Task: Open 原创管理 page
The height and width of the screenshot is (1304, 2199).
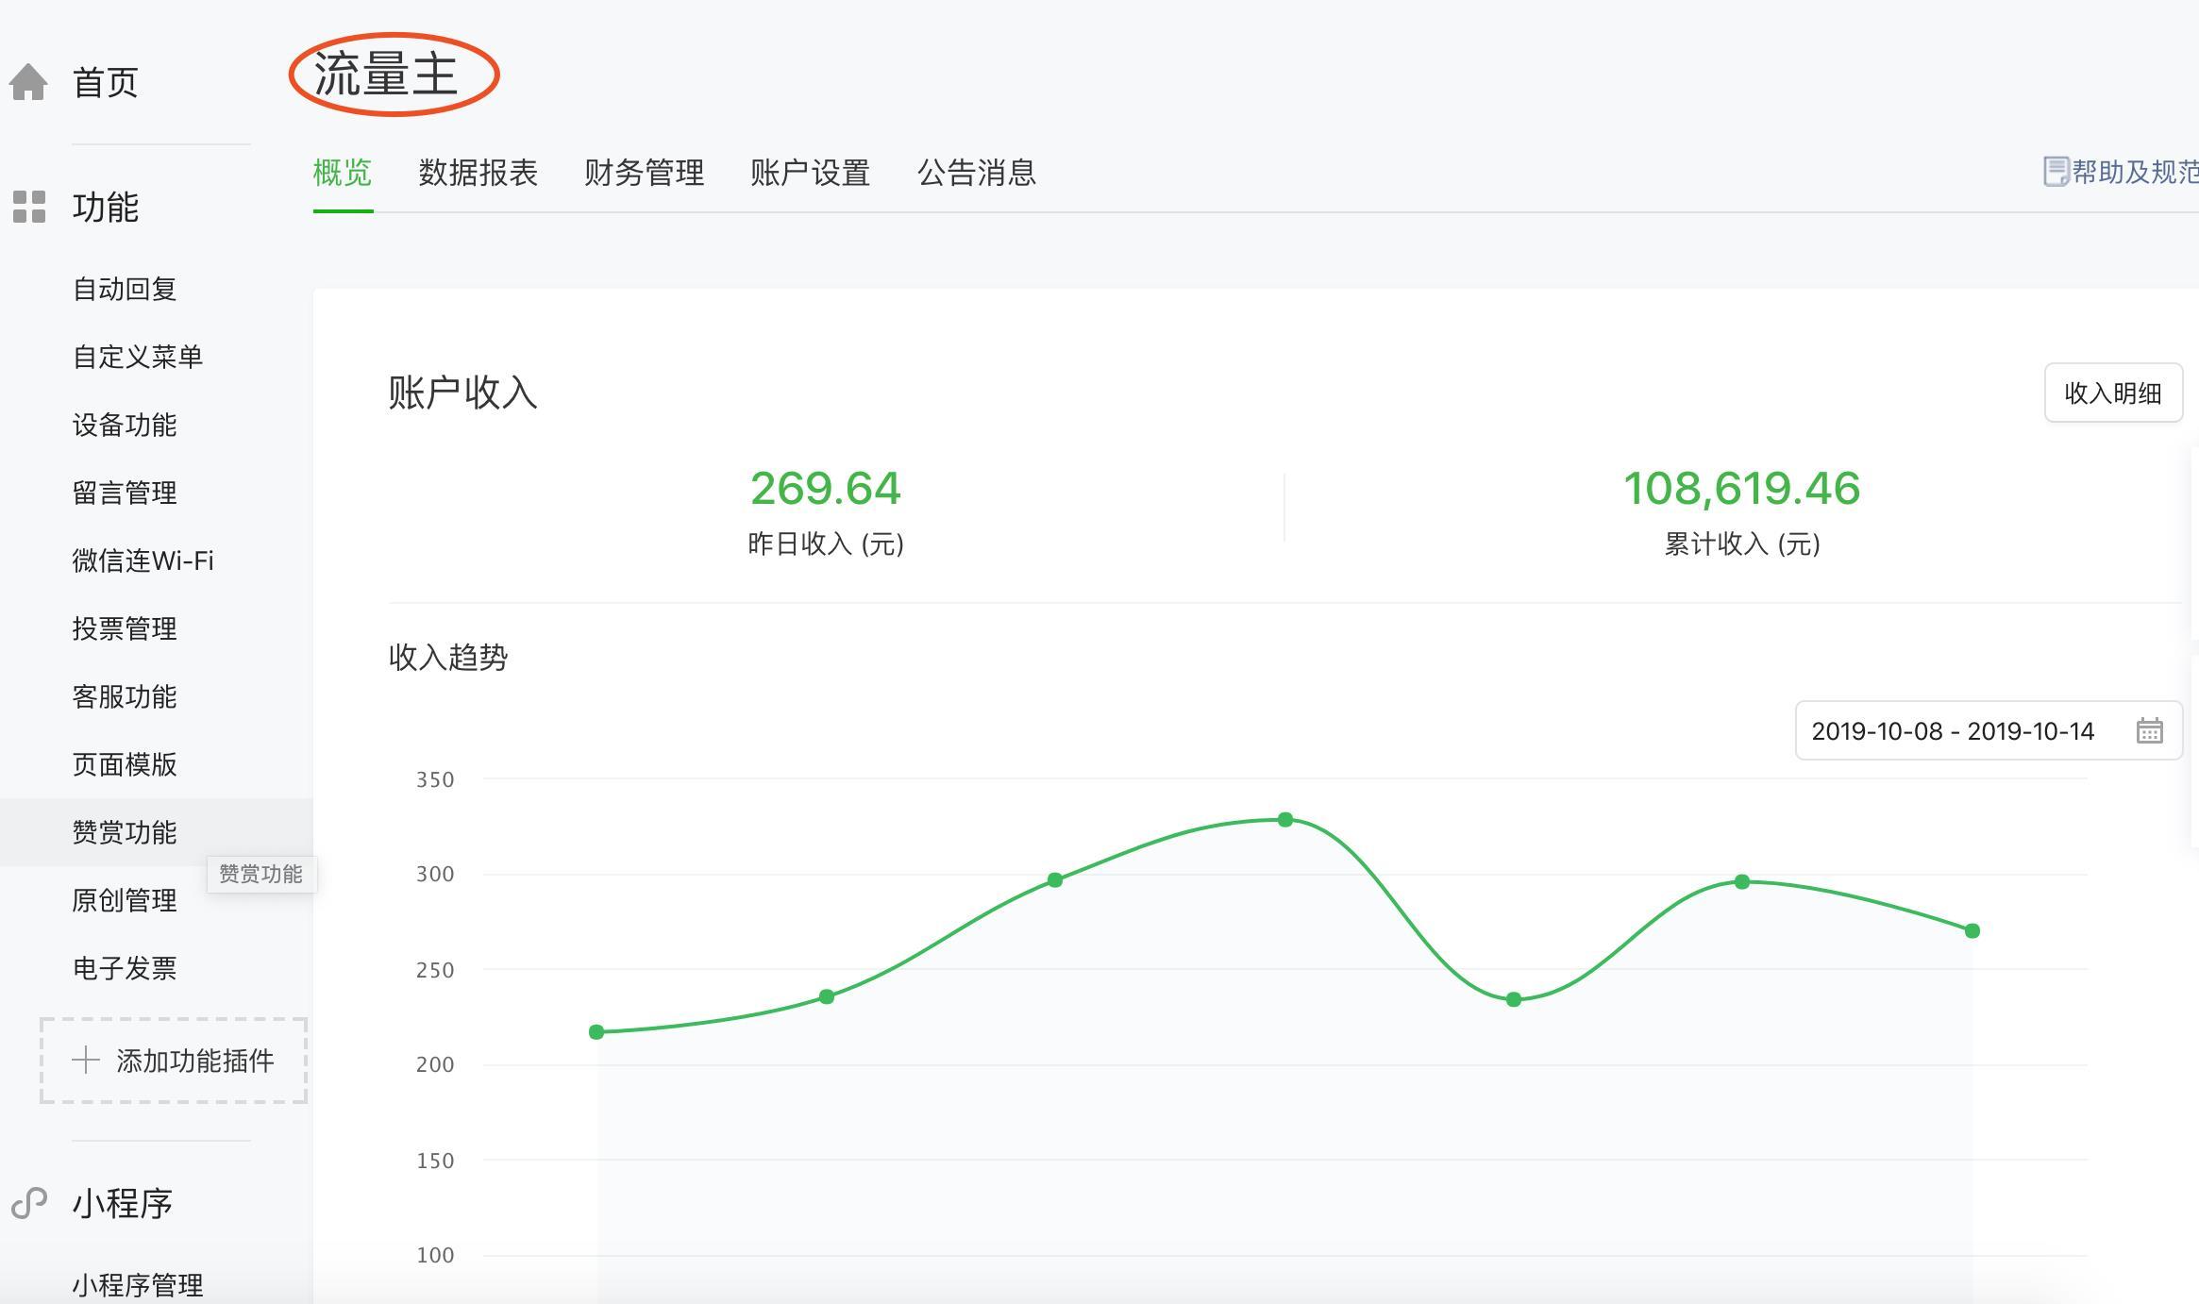Action: (125, 900)
